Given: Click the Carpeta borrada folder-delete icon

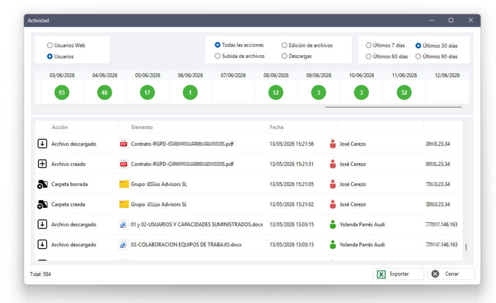Looking at the screenshot, I should pyautogui.click(x=42, y=184).
